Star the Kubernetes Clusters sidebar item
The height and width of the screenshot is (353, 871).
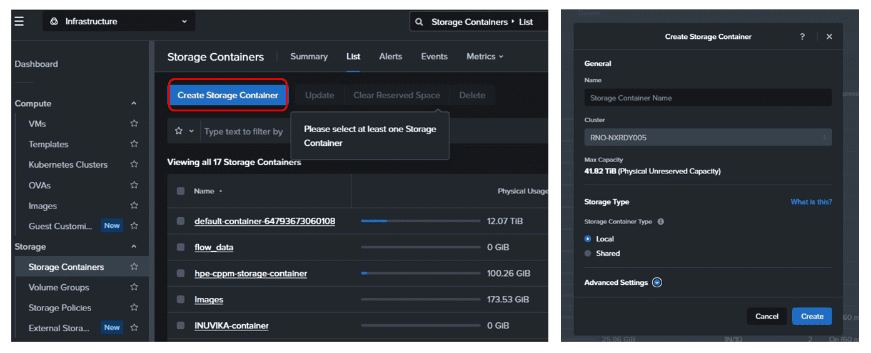pos(134,165)
